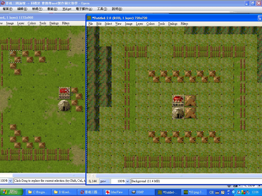Switch to the *Untitled taskbar button
Screen dimensions: 262x196
[x=168, y=192]
